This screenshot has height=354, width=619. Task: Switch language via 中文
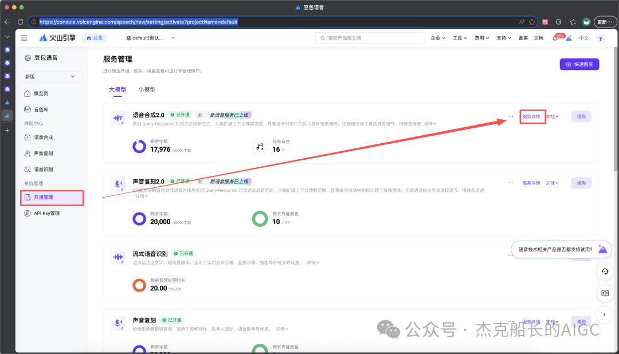tap(583, 38)
